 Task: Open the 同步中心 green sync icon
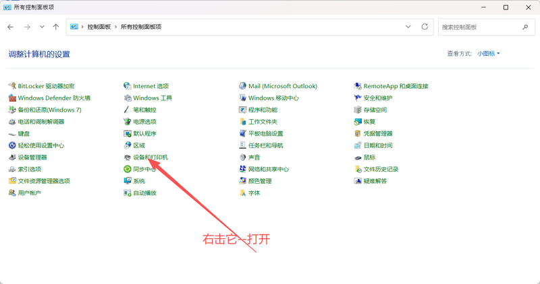tap(127, 170)
